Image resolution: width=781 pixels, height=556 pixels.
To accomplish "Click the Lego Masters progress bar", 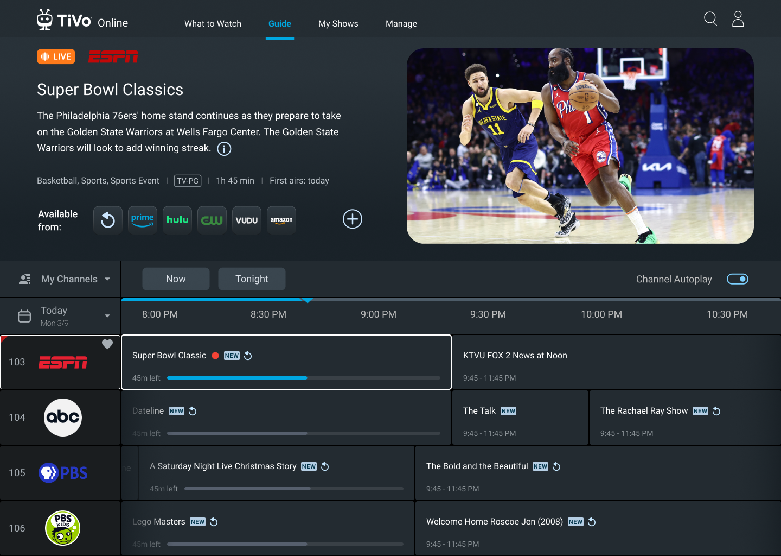I will pyautogui.click(x=285, y=544).
